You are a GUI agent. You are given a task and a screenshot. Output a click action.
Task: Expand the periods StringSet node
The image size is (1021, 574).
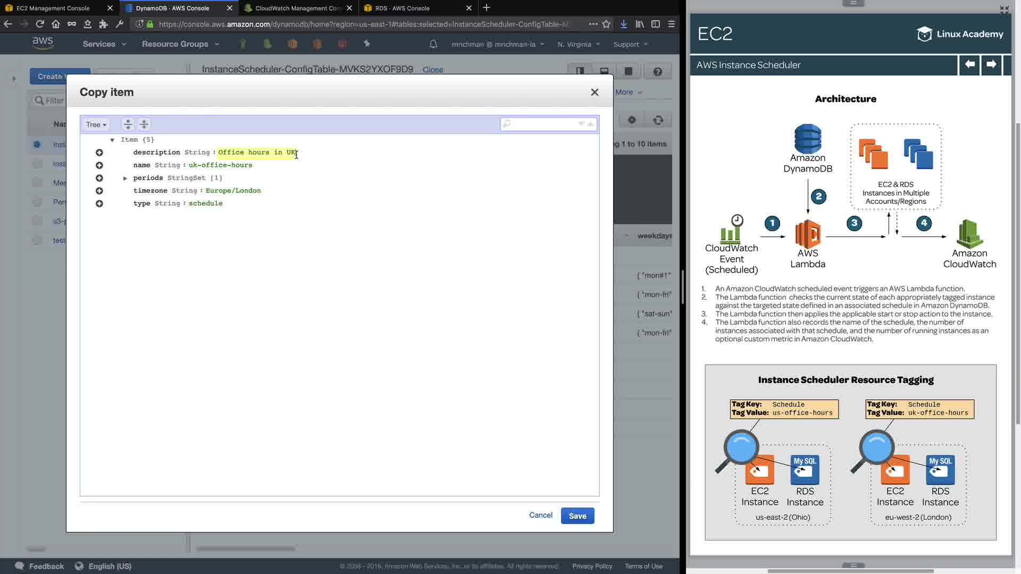[125, 178]
